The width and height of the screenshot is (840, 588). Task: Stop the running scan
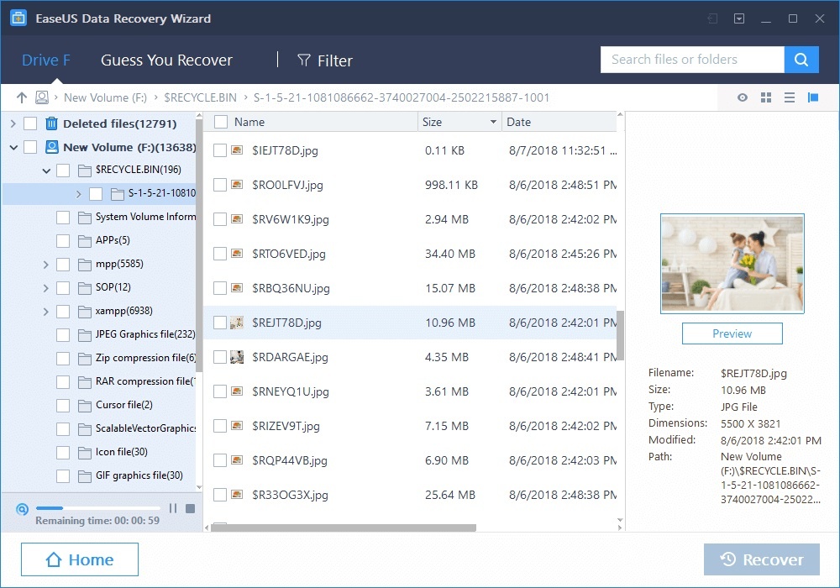coord(191,508)
